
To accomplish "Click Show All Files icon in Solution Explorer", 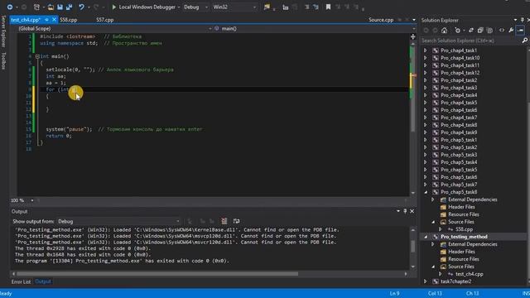I will (x=489, y=31).
